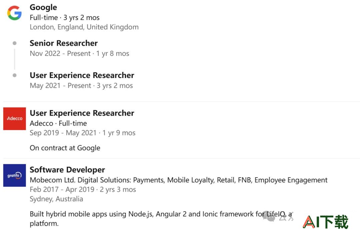Click the 'Feb 2017 - Apr 2019' date range
Screen dimensions: 360x231
pyautogui.click(x=62, y=189)
